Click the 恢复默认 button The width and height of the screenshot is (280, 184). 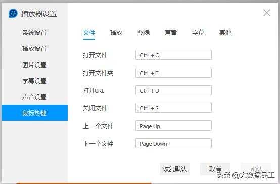click(x=175, y=169)
